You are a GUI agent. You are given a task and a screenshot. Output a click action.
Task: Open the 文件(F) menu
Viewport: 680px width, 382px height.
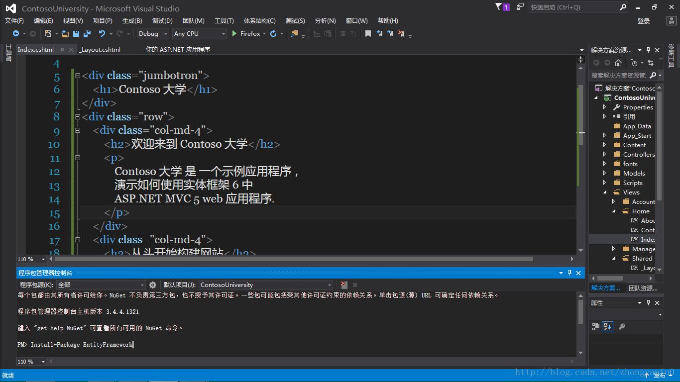tap(14, 21)
